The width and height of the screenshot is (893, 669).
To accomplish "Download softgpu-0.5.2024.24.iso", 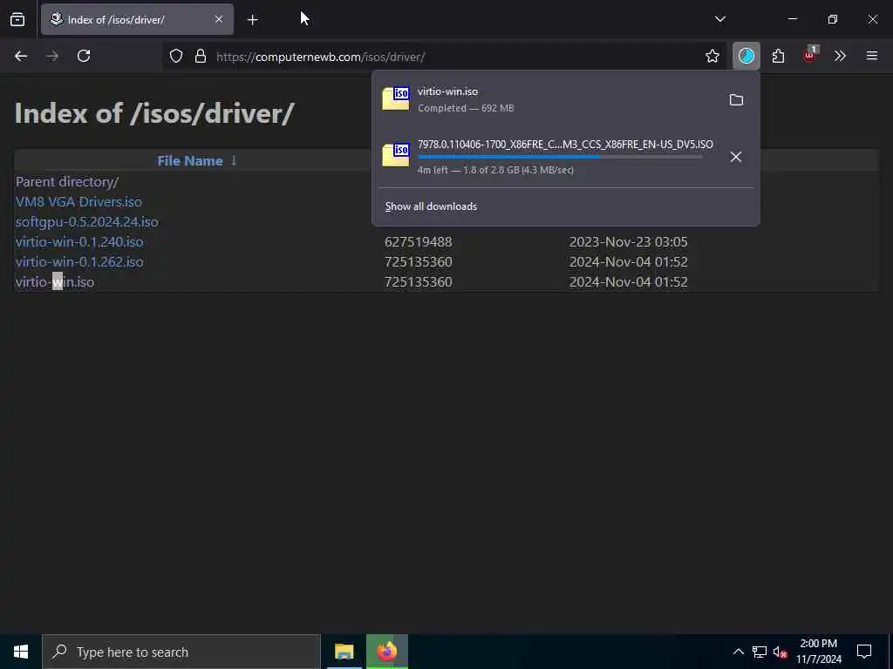I will (86, 222).
